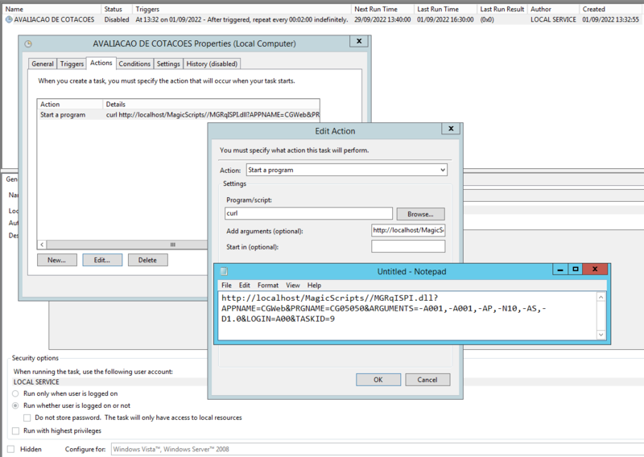Close the Edit Action dialog

point(451,129)
